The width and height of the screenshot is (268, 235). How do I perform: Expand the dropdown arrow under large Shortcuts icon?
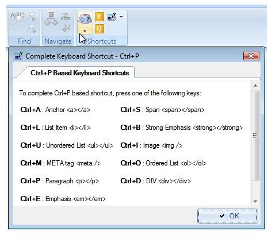(x=85, y=31)
